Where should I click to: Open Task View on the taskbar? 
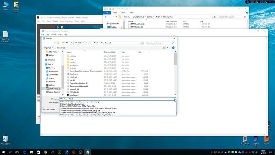click(x=17, y=152)
